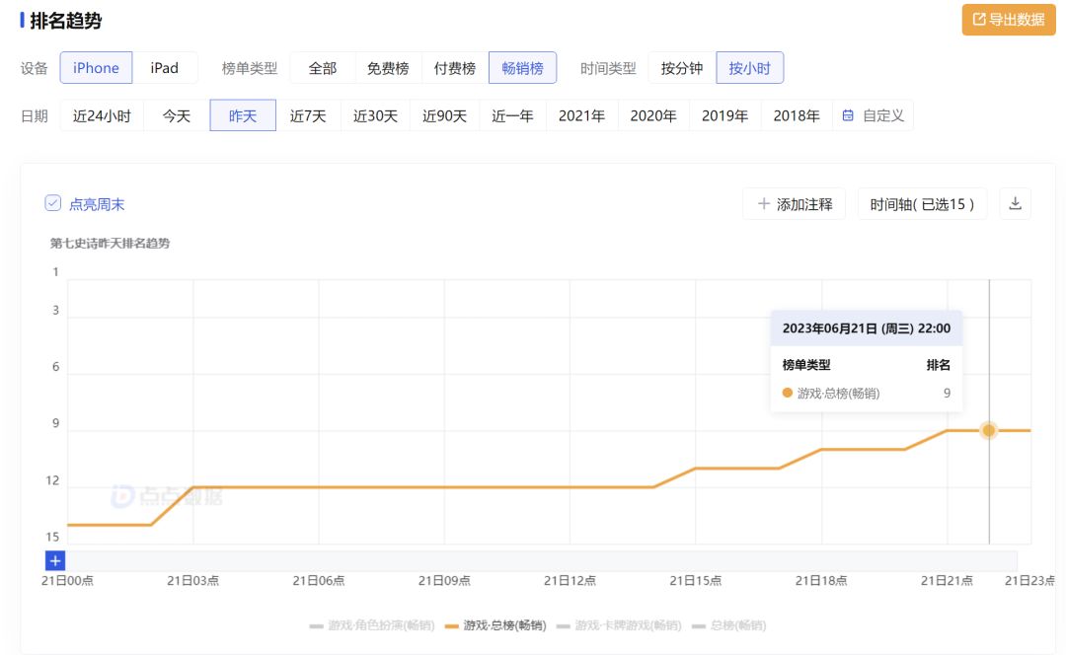The width and height of the screenshot is (1066, 655).
Task: Toggle the 游戏-卡牌游戏(畅销) legend series
Action: click(x=618, y=625)
